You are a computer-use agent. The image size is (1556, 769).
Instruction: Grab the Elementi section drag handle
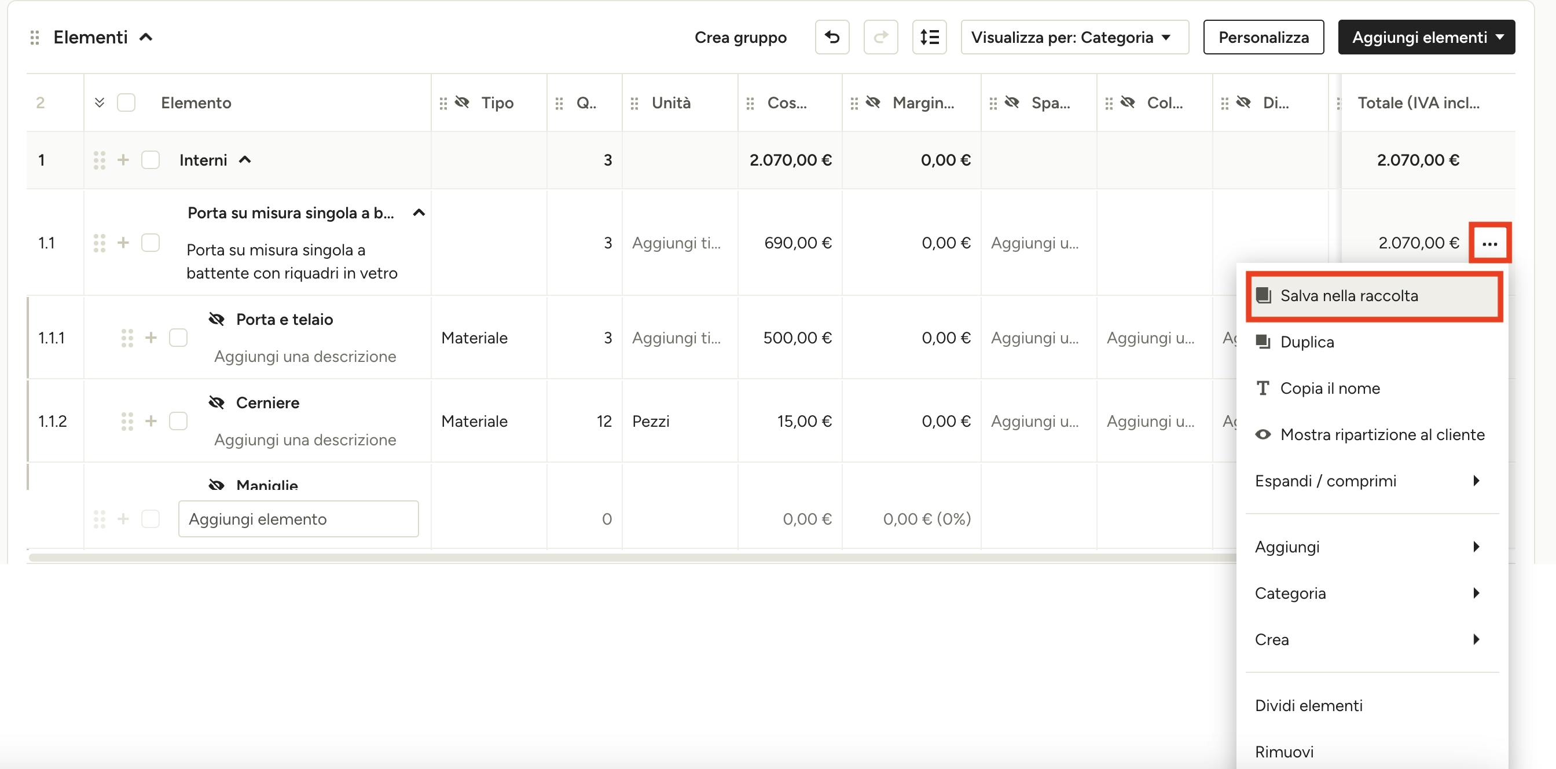coord(35,38)
